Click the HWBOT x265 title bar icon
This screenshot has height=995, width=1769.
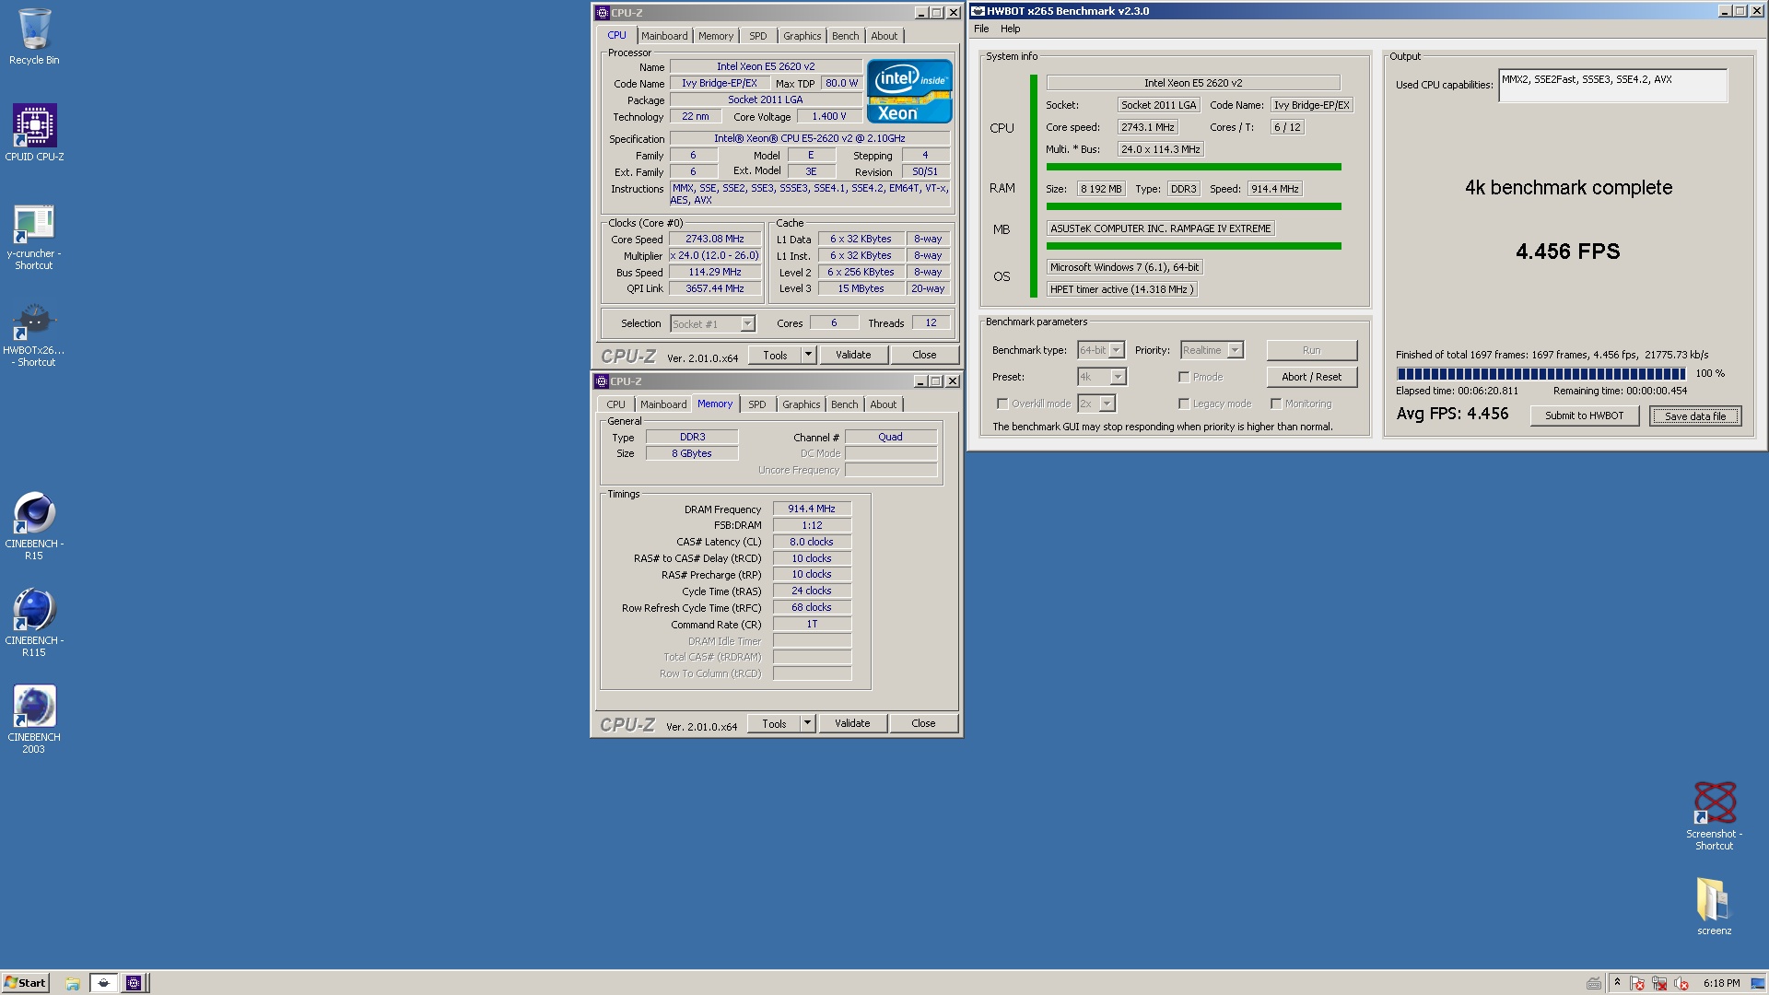978,11
